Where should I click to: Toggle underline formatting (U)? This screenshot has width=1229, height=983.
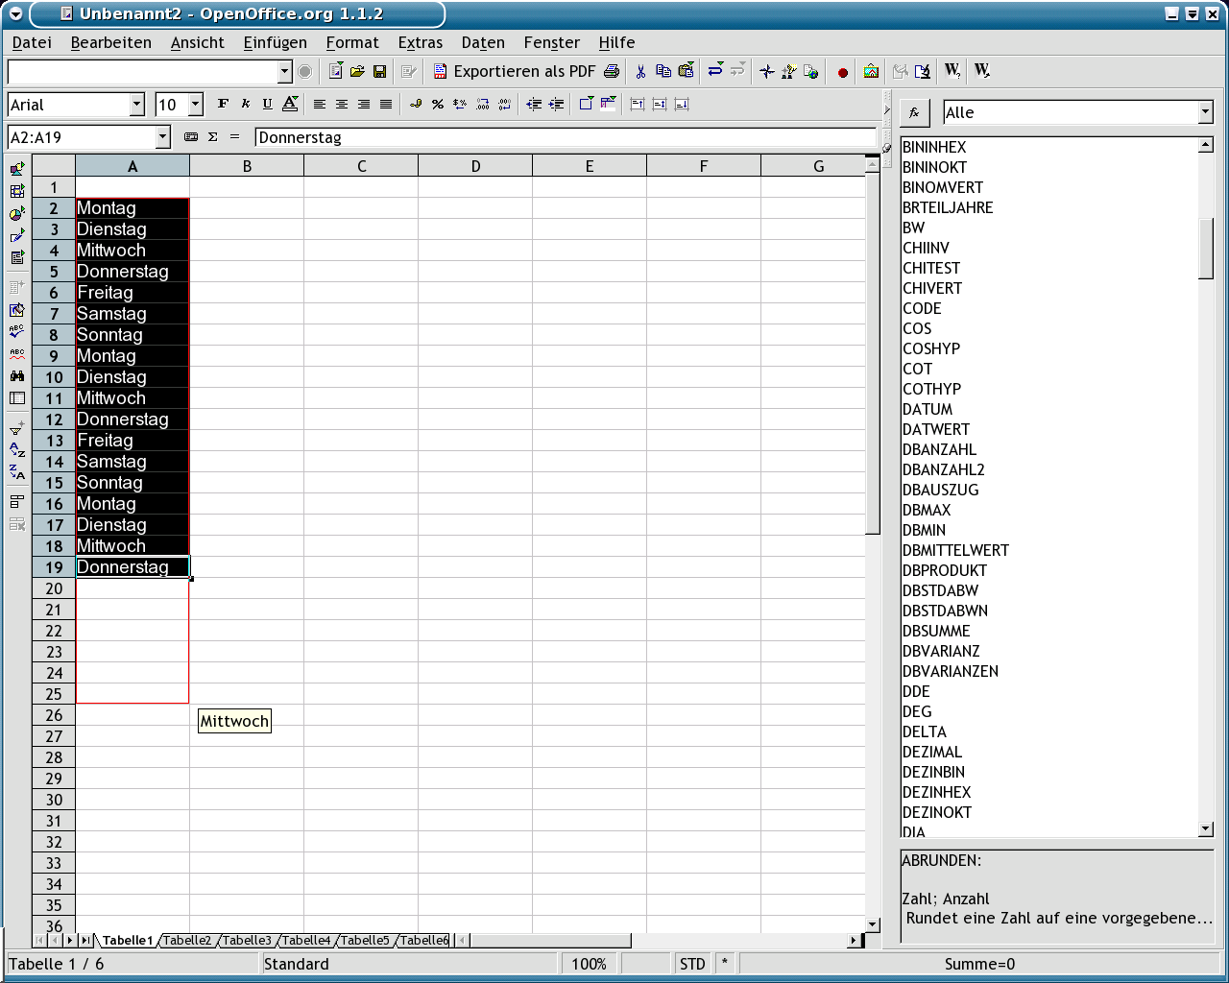click(x=267, y=105)
